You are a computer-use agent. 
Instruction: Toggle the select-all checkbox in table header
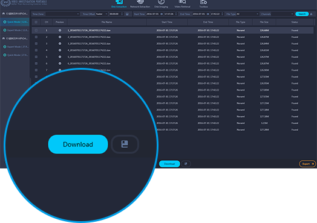(x=36, y=22)
